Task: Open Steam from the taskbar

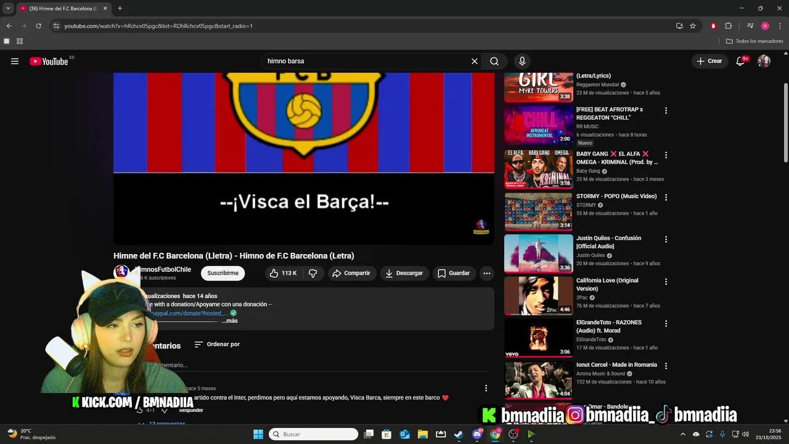Action: tap(459, 434)
